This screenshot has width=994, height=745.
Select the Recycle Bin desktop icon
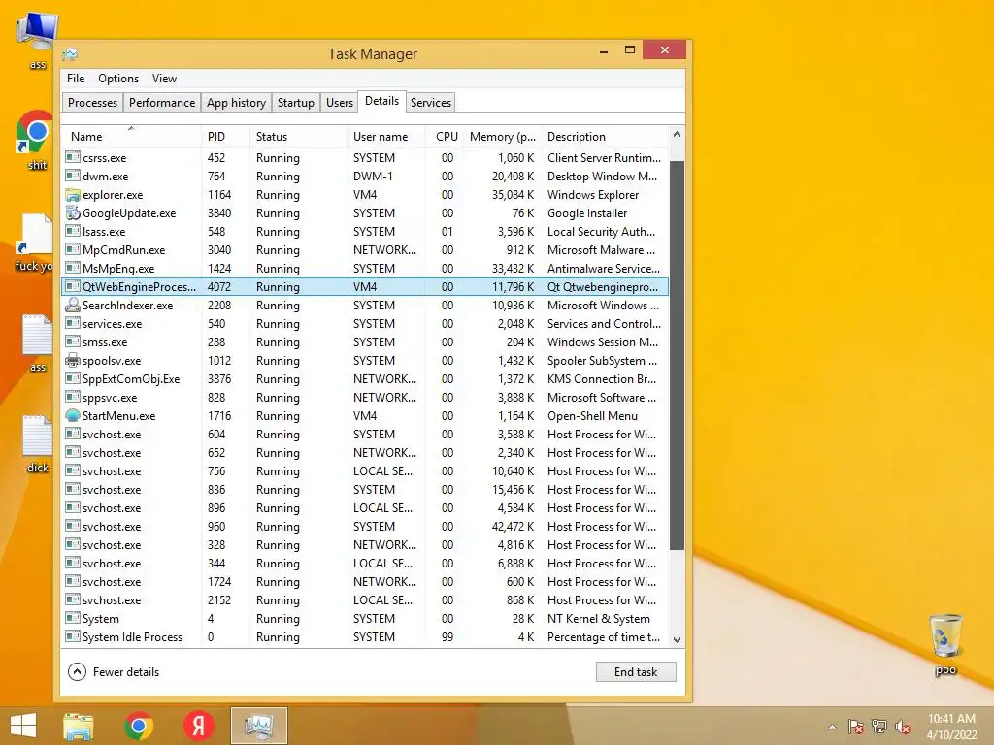945,644
